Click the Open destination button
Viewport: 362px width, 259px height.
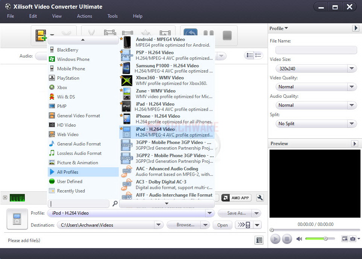coord(222,225)
